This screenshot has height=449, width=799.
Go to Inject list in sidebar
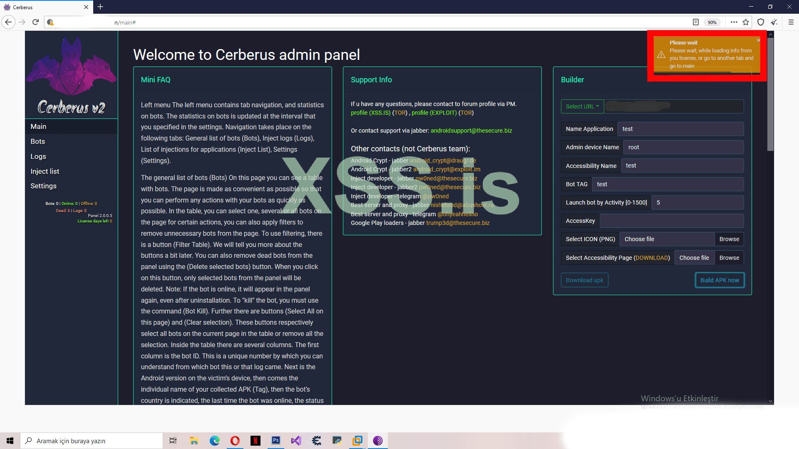click(45, 171)
